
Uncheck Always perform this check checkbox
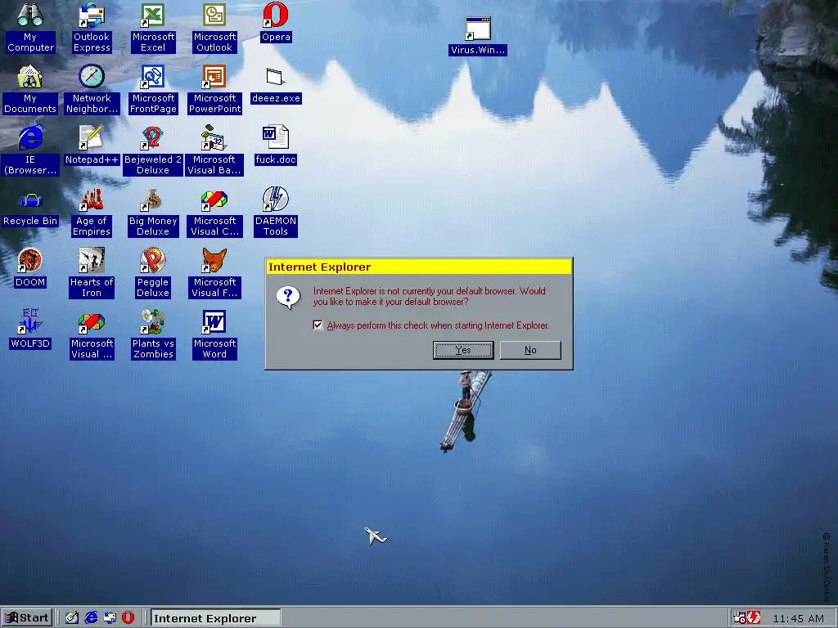click(318, 325)
